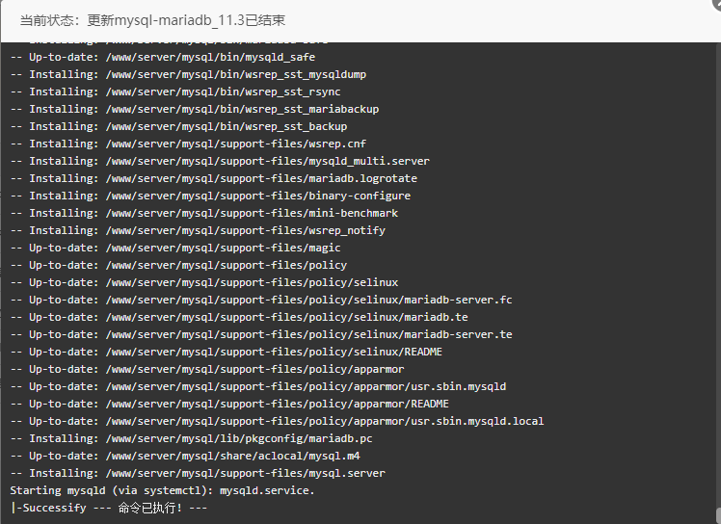Click the aclocal/mysql.m4 log line
The height and width of the screenshot is (524, 721).
tap(185, 456)
